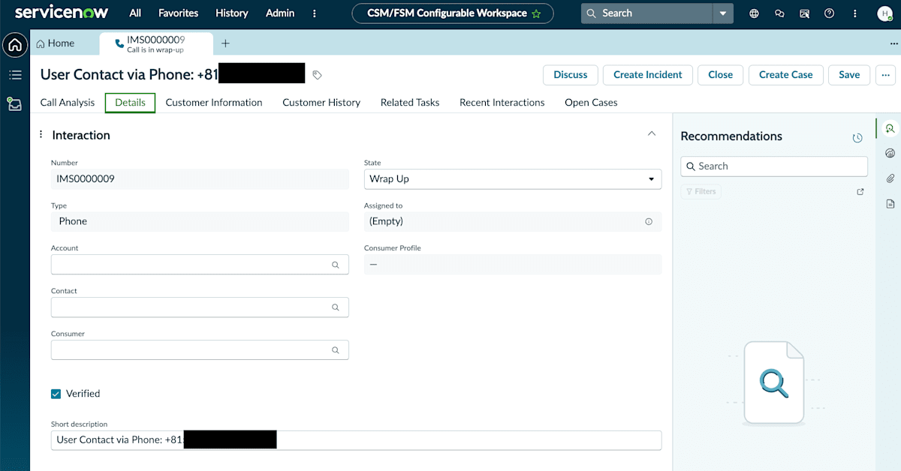Click the Consumer lookup search icon

tap(336, 350)
